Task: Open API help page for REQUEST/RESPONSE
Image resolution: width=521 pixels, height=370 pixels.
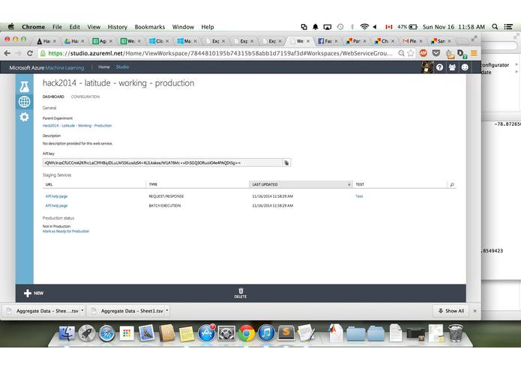Action: click(56, 196)
